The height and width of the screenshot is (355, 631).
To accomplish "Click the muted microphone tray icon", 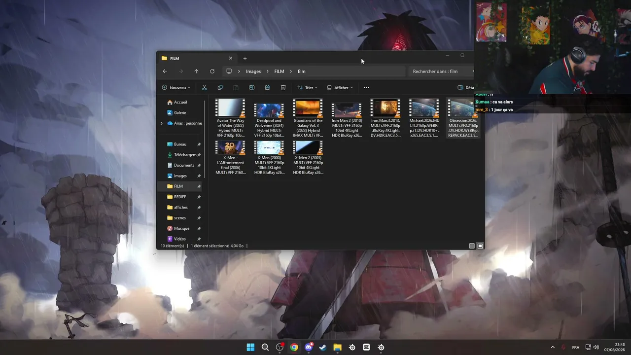I will click(563, 347).
